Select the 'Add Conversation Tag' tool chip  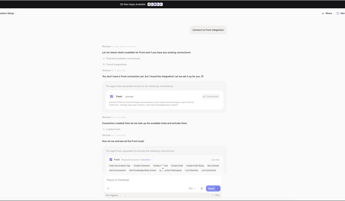pos(120,166)
